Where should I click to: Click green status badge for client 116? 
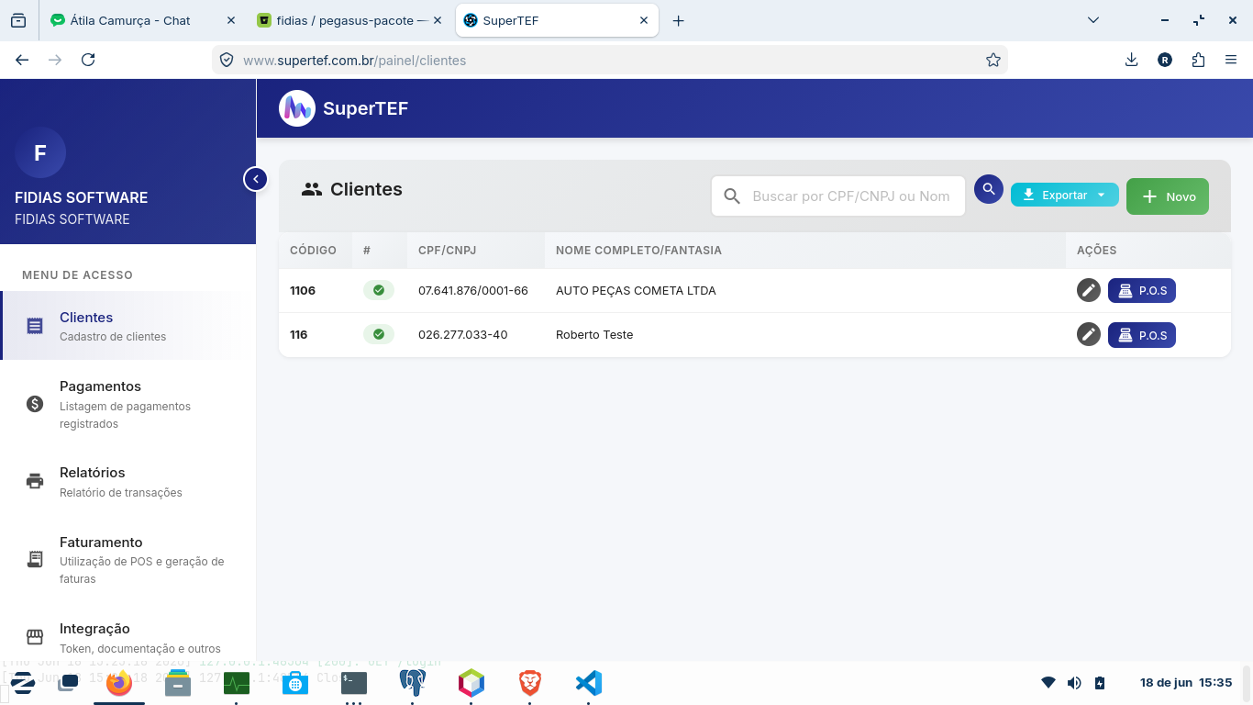(x=378, y=334)
